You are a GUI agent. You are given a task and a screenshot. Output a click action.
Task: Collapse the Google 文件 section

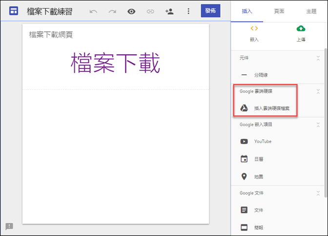318,193
